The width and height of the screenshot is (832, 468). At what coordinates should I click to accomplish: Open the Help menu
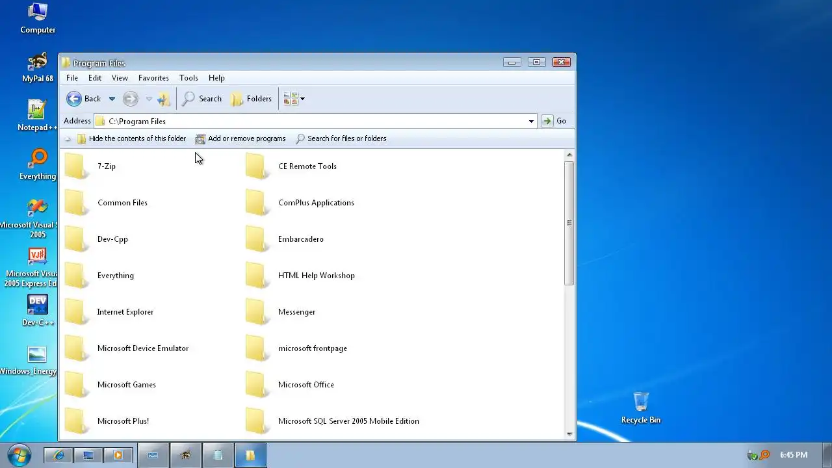point(216,78)
